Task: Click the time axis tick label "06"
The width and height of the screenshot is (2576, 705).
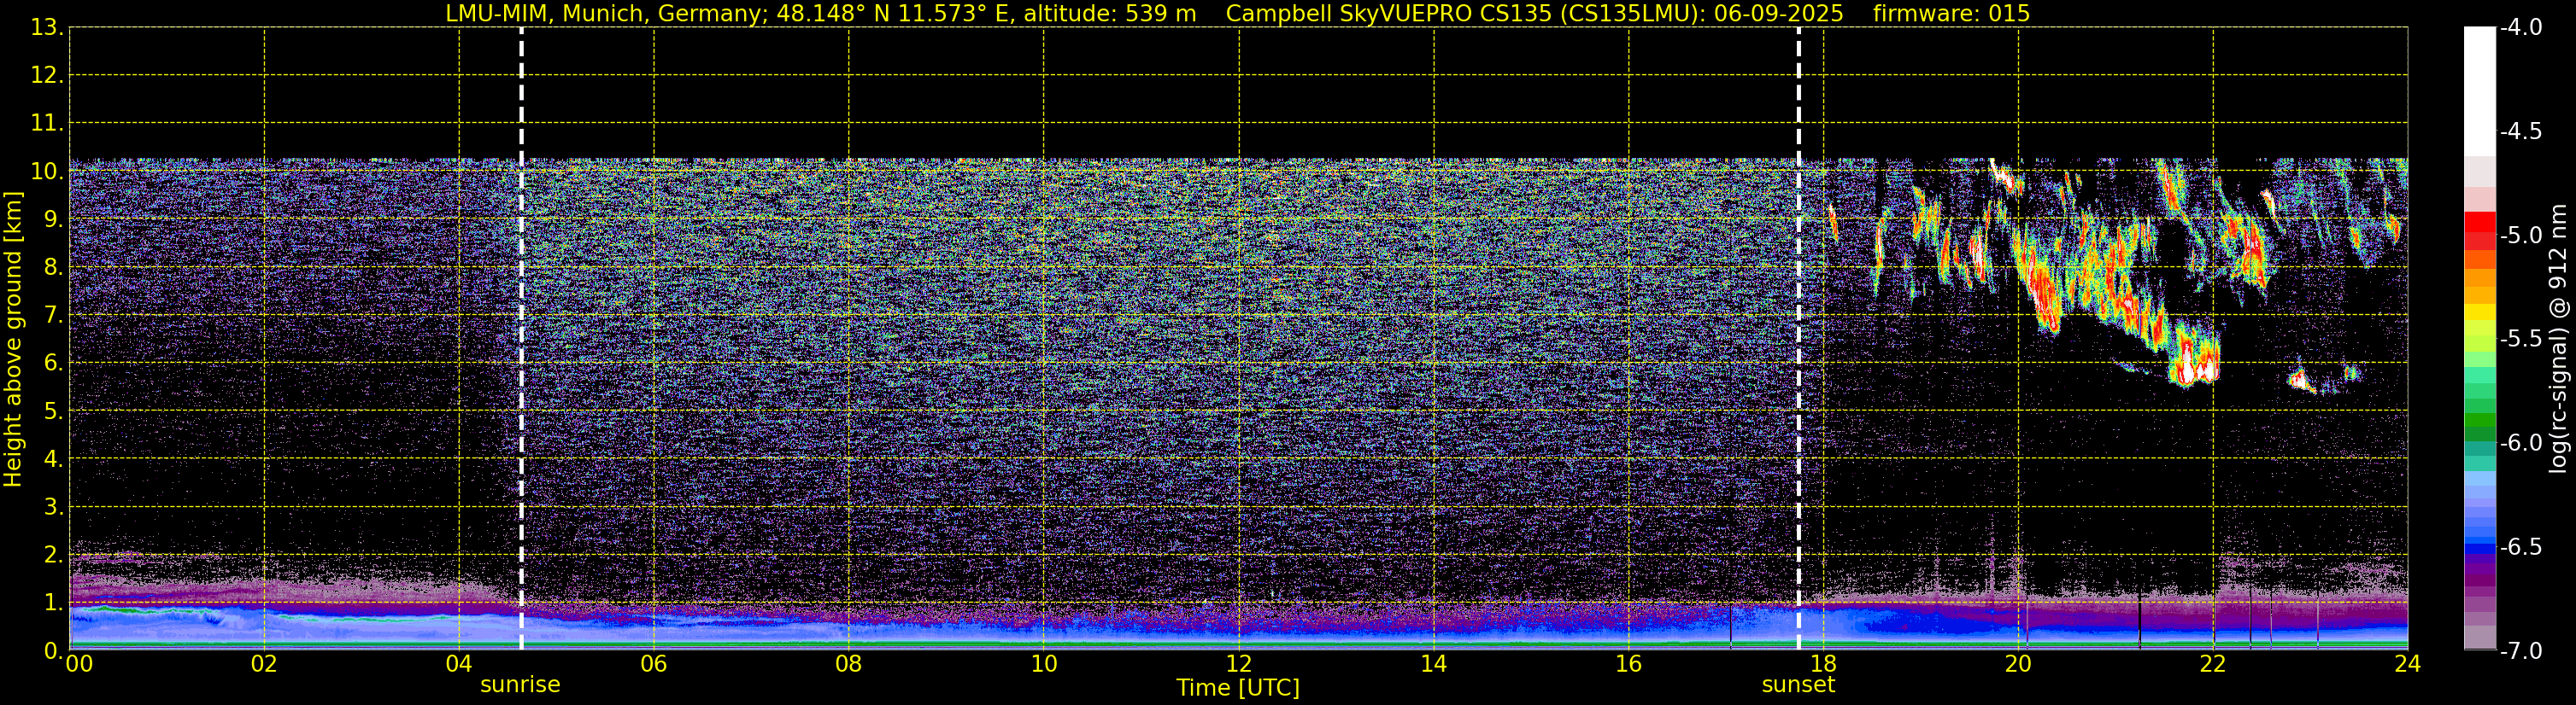Action: coord(654,663)
